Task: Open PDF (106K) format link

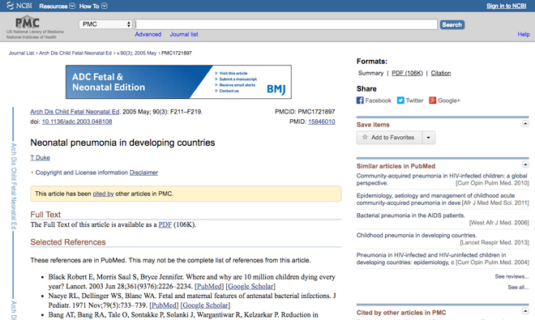Action: point(407,73)
